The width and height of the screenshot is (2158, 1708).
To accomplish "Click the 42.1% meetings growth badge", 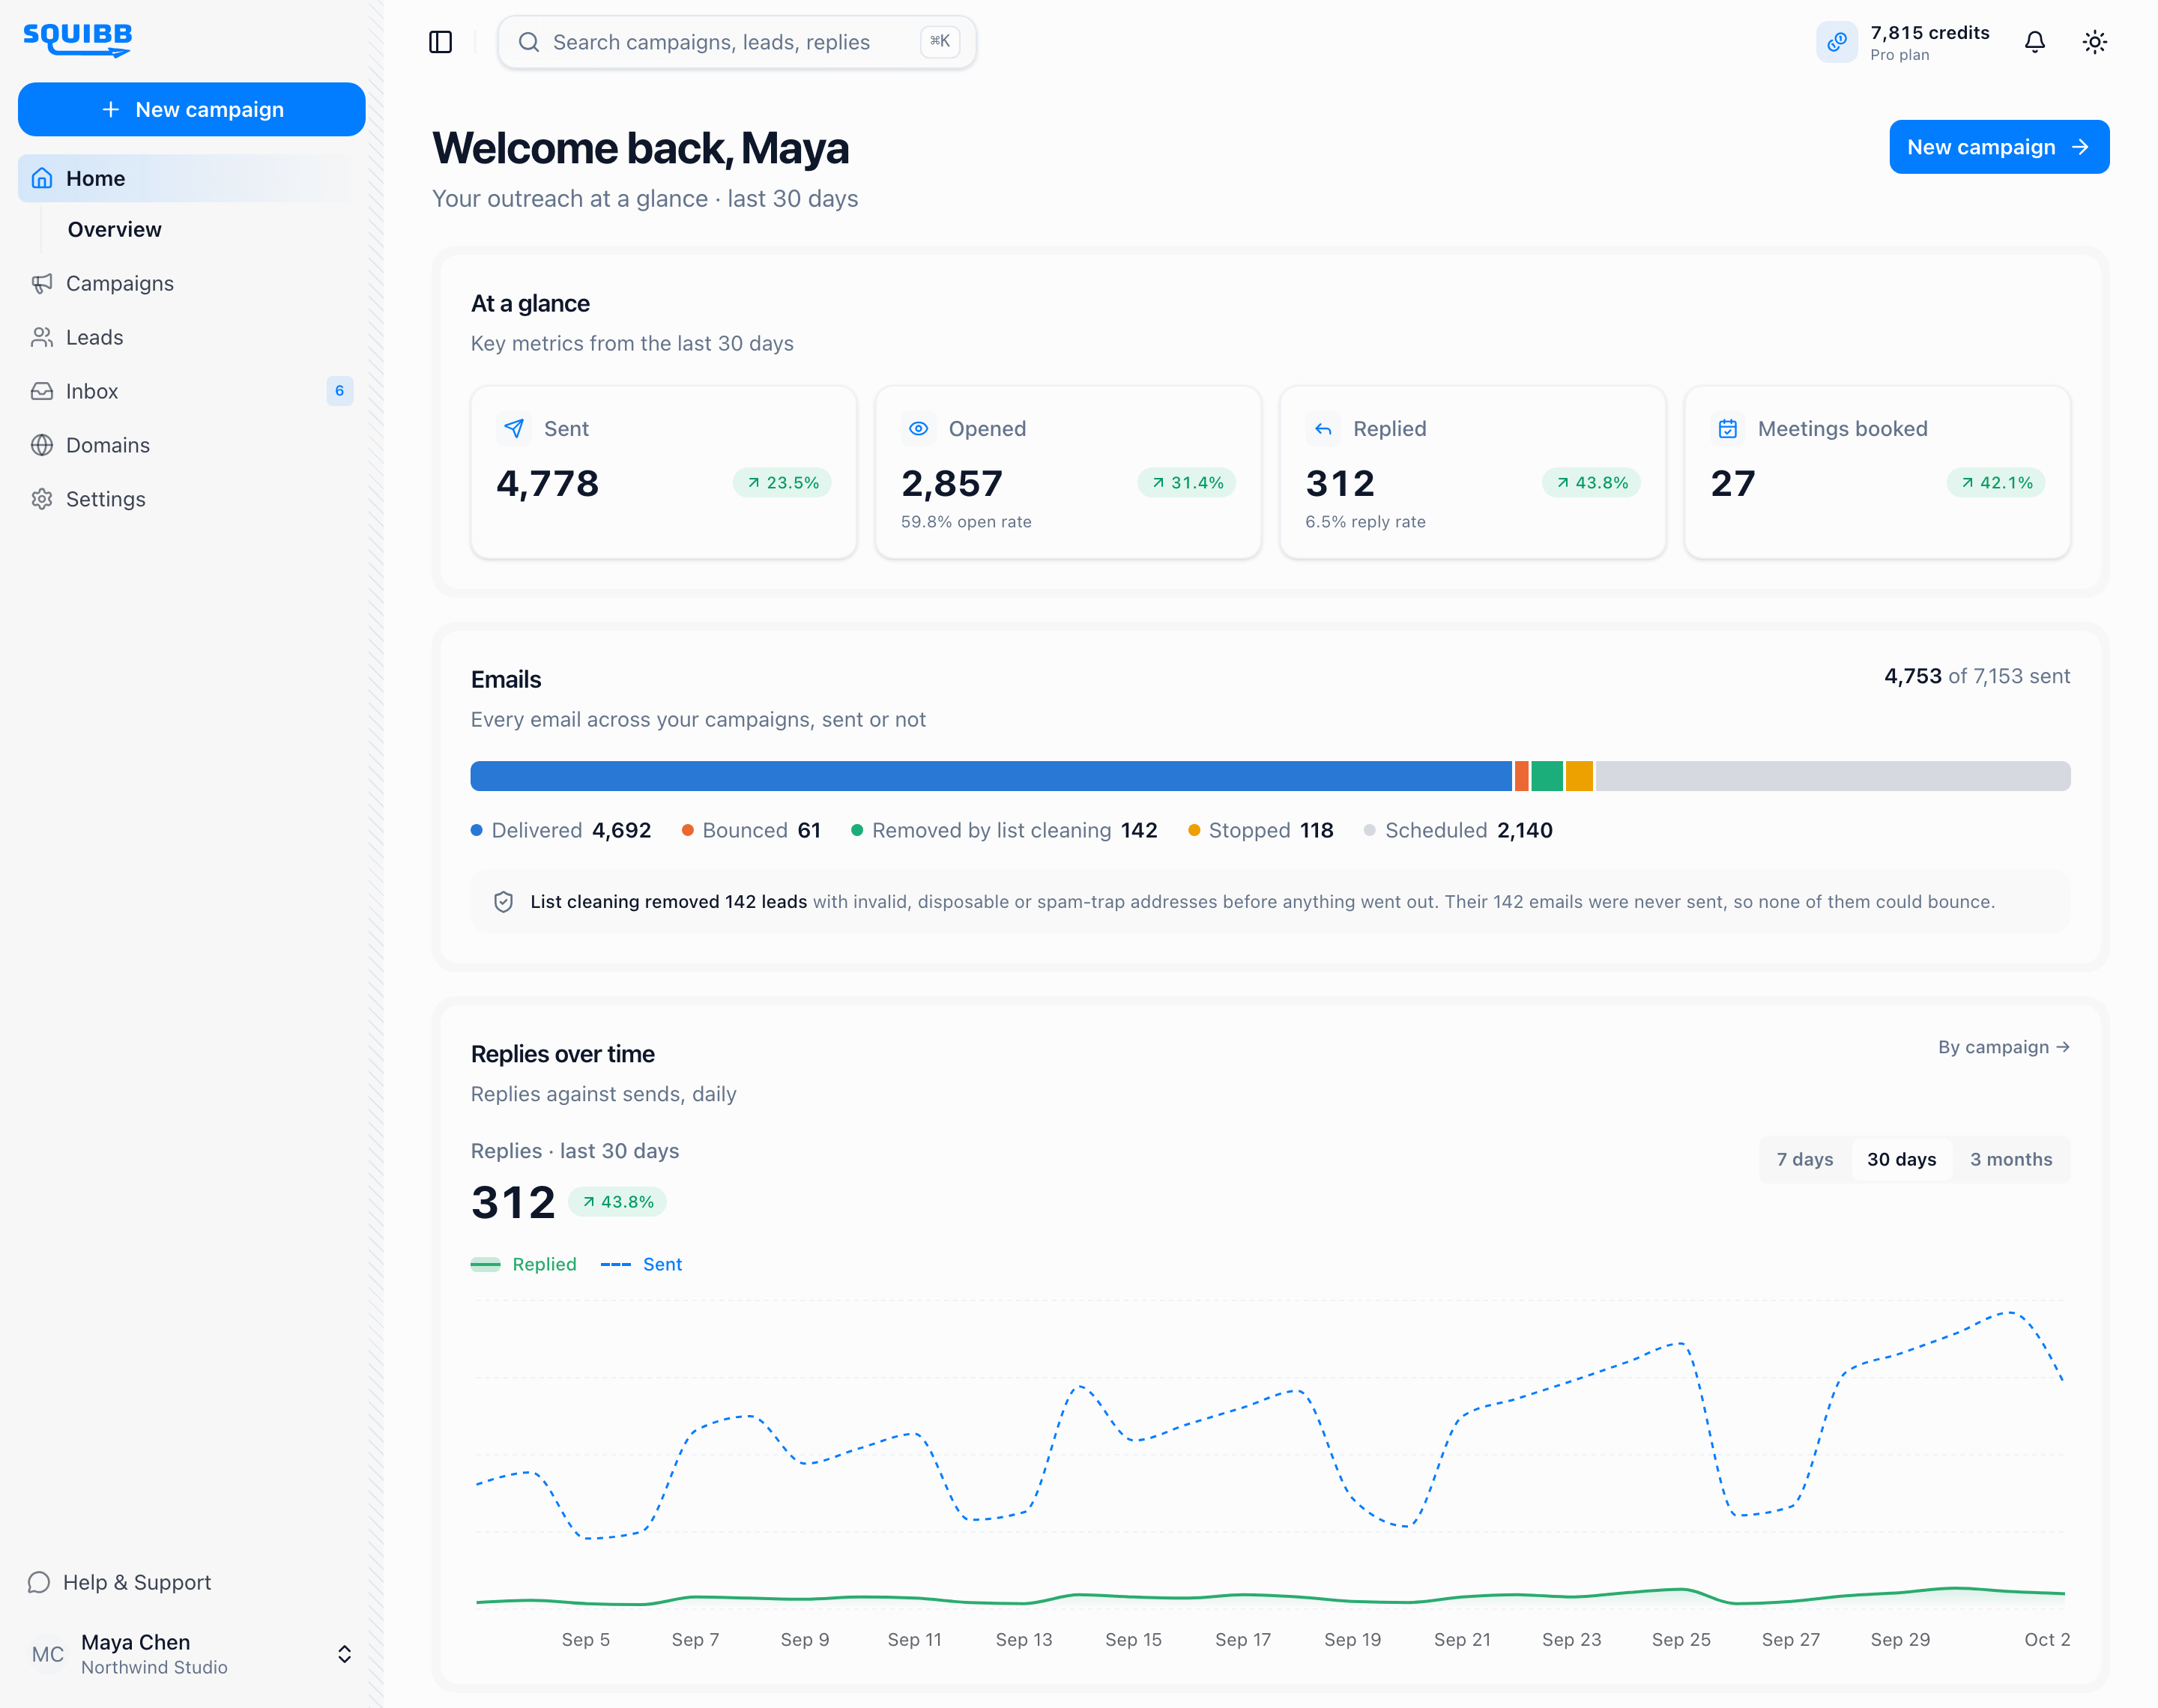I will pyautogui.click(x=1995, y=483).
